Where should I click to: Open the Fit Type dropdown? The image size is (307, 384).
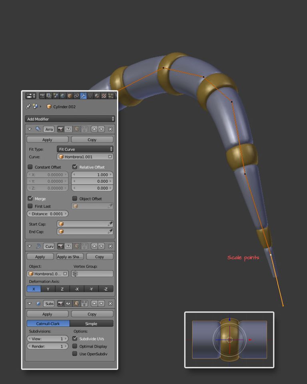click(x=85, y=149)
